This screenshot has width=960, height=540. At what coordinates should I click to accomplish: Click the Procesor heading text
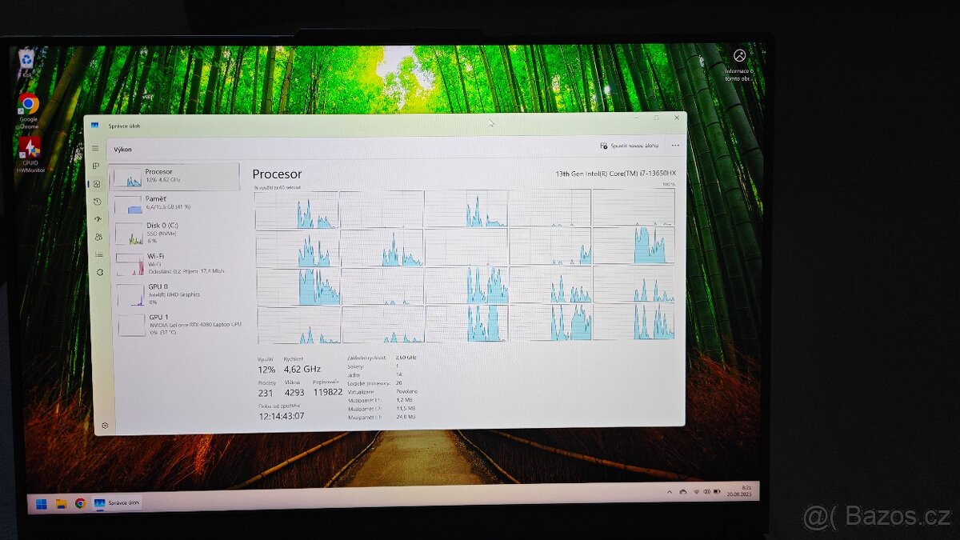(277, 174)
